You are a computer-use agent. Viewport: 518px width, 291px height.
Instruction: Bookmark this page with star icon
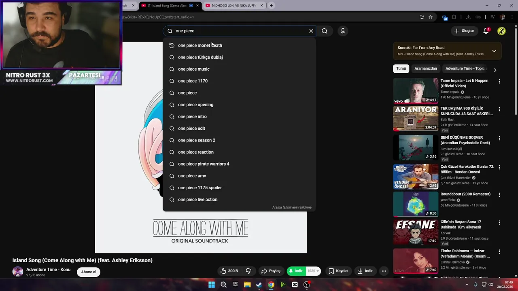click(431, 17)
